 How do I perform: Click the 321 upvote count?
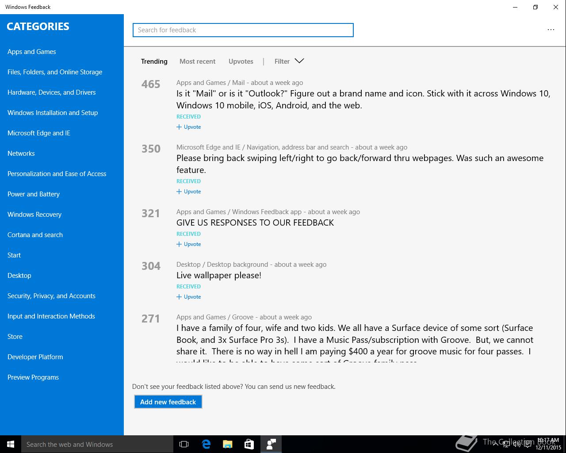pos(151,213)
